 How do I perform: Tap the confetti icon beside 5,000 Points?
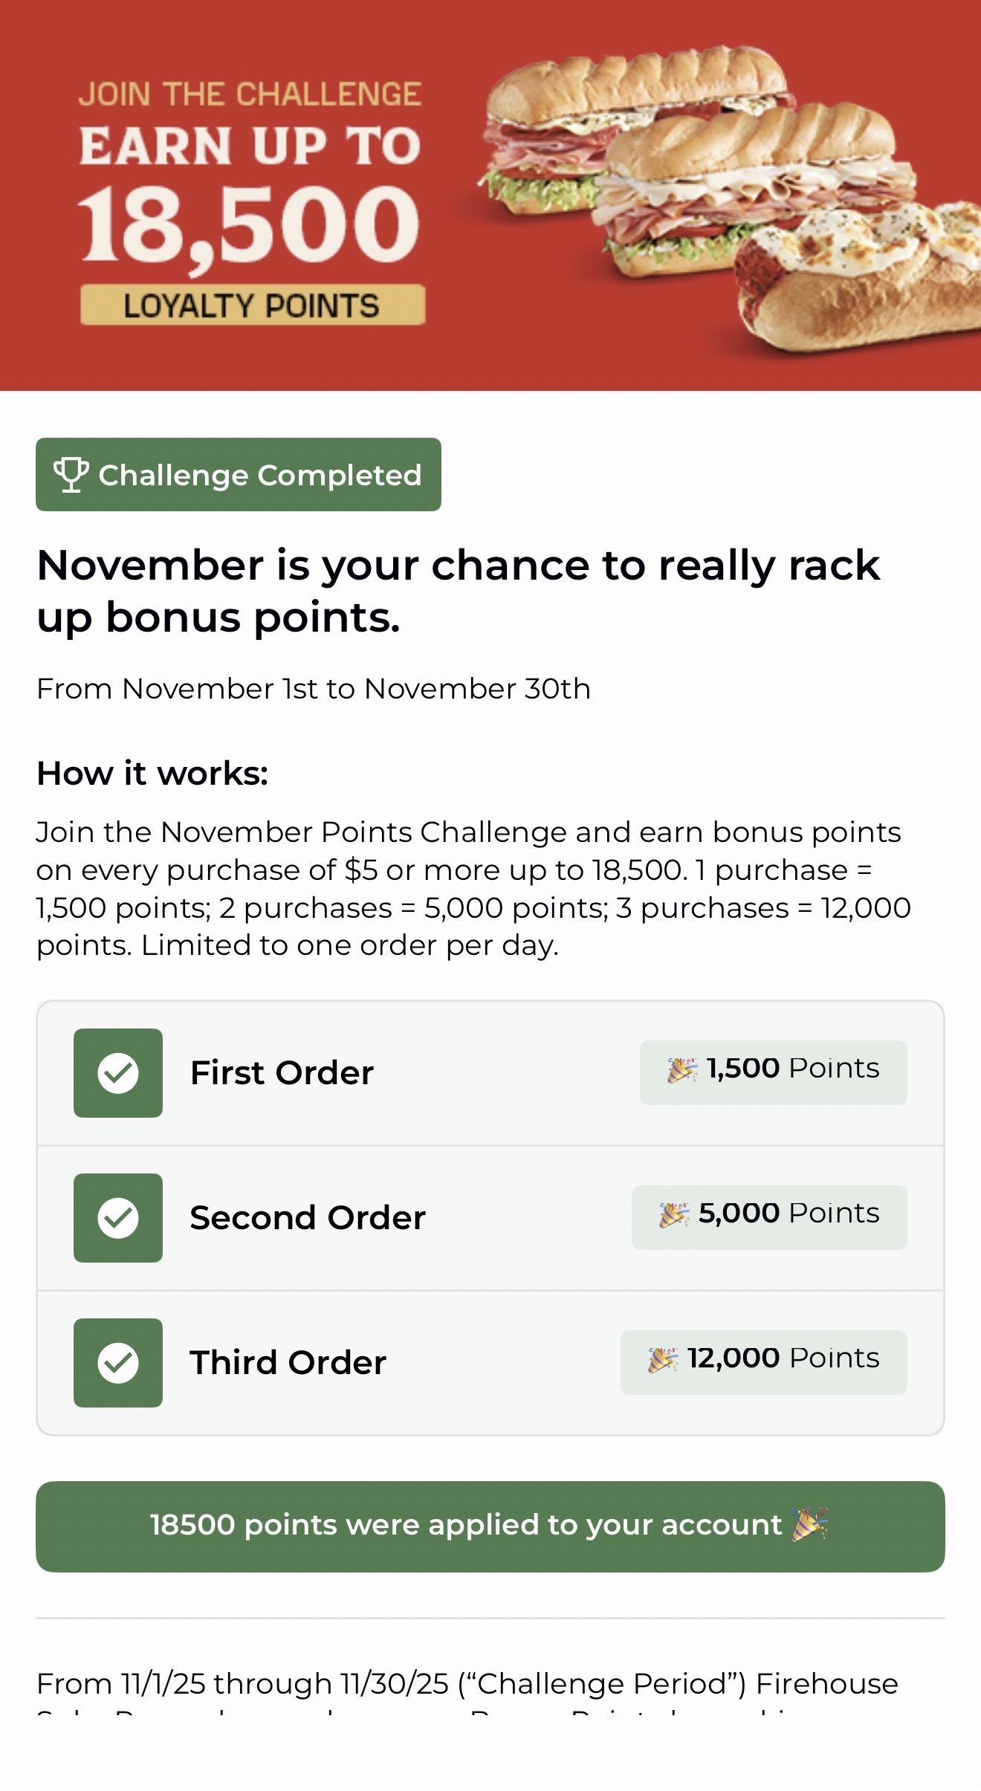673,1215
